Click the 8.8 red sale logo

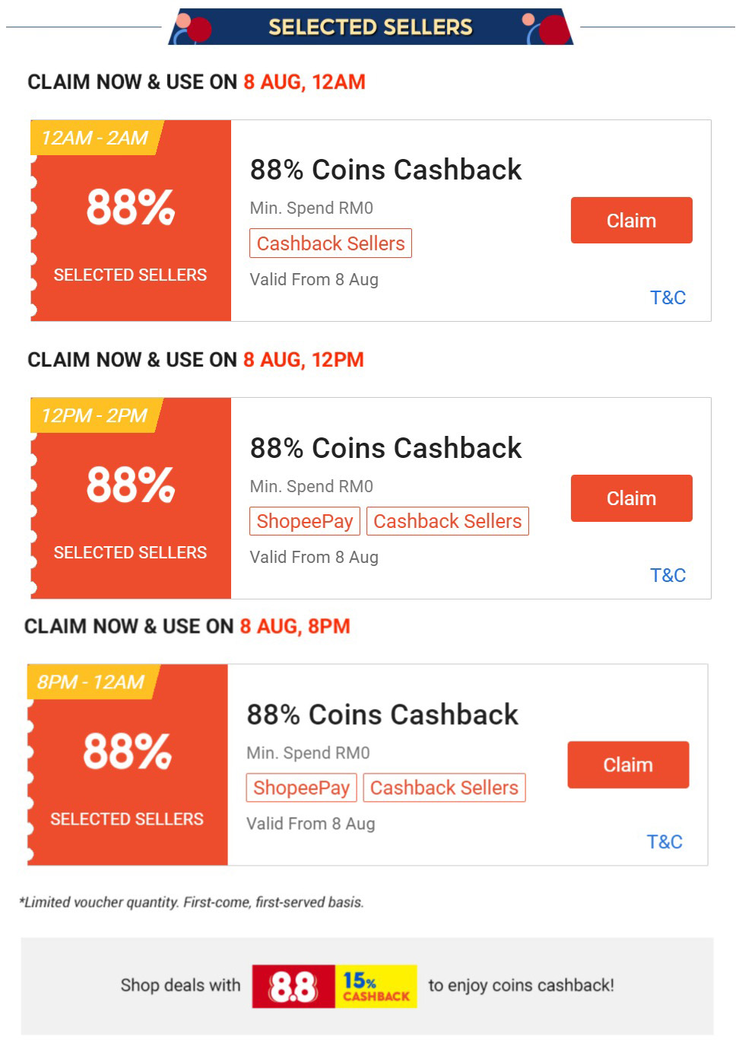pyautogui.click(x=293, y=986)
